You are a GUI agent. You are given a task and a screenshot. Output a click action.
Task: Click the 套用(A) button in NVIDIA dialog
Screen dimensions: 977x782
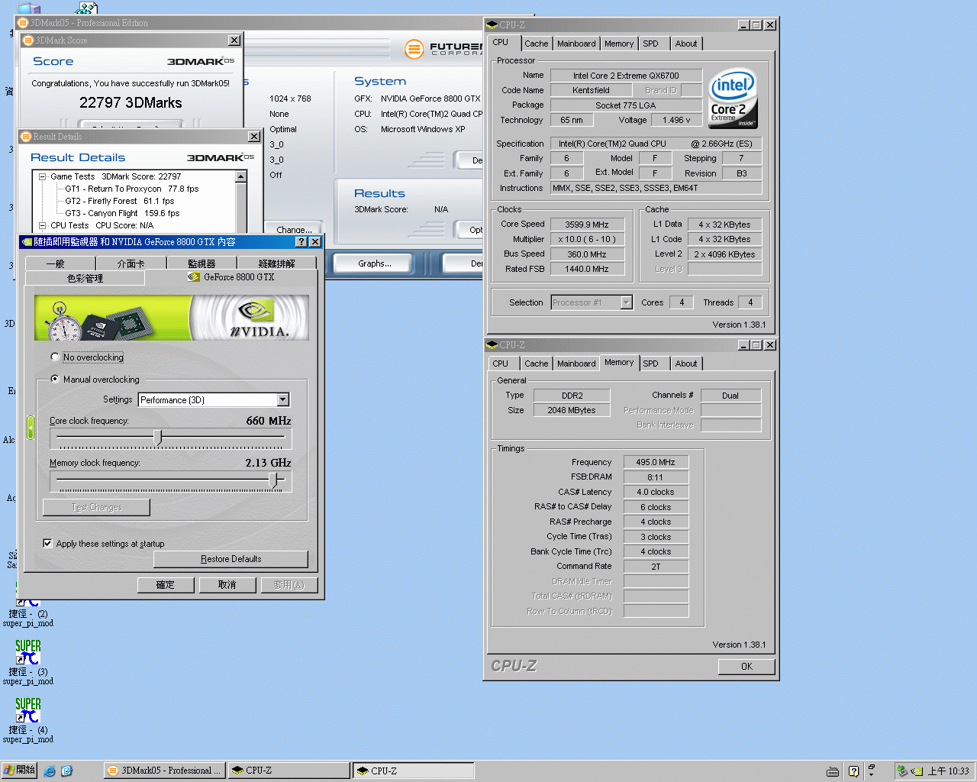click(289, 585)
